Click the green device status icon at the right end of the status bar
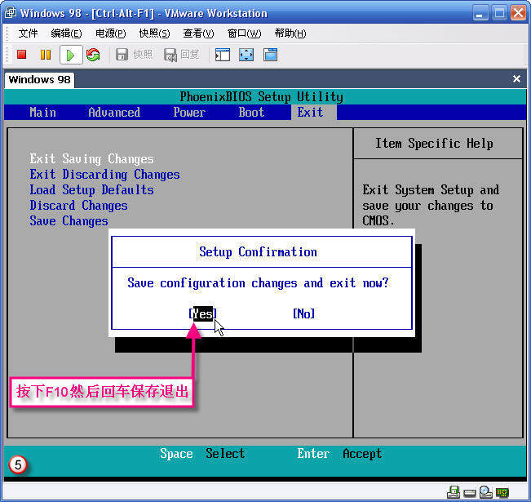531x502 pixels. [502, 492]
